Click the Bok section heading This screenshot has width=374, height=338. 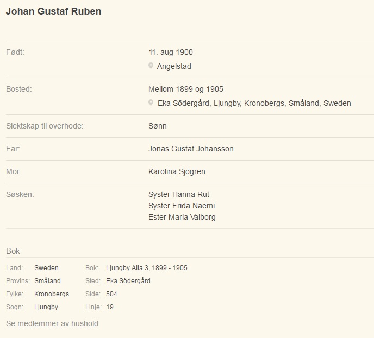point(13,251)
